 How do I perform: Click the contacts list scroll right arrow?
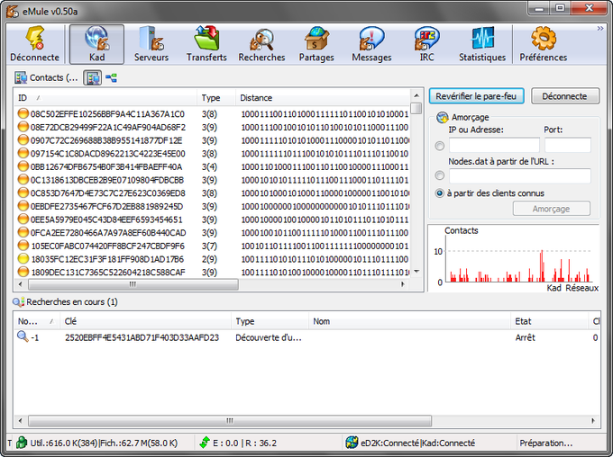coord(403,284)
